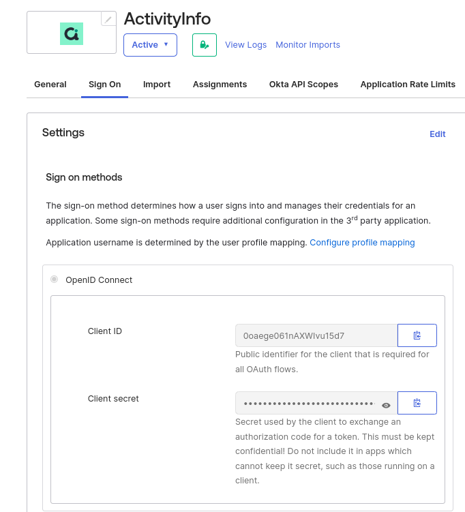Open the Active status dropdown
Screen dimensions: 465x512
point(150,45)
